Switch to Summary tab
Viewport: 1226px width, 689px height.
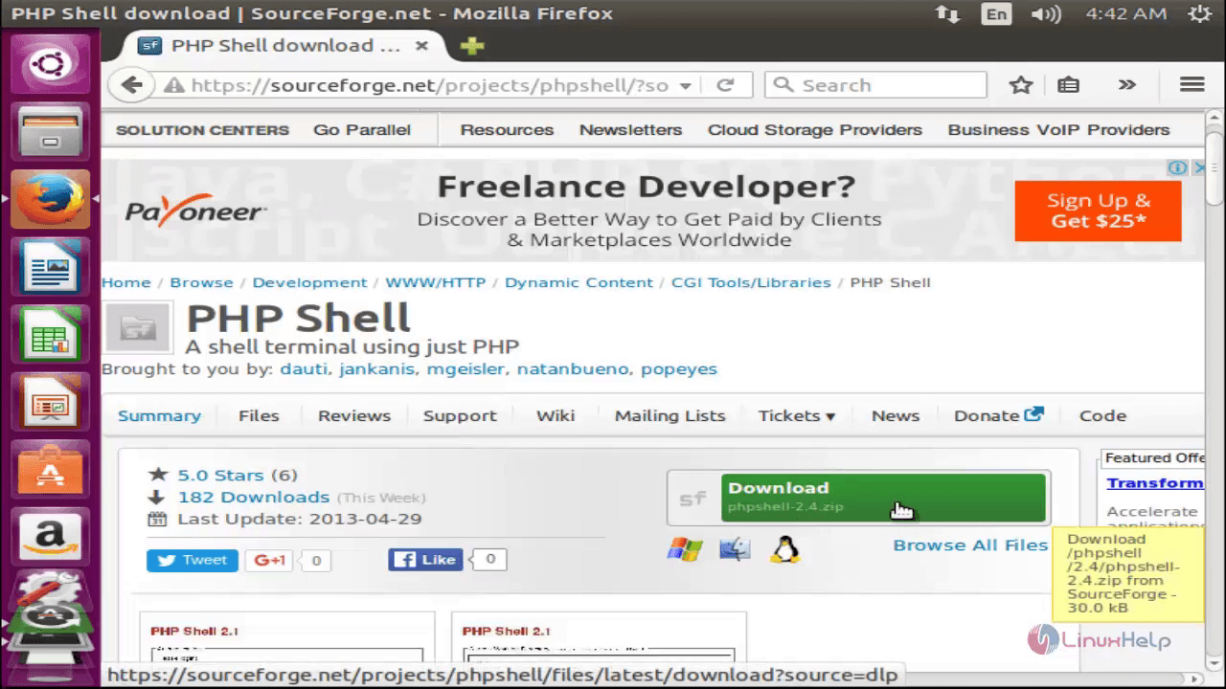point(159,415)
